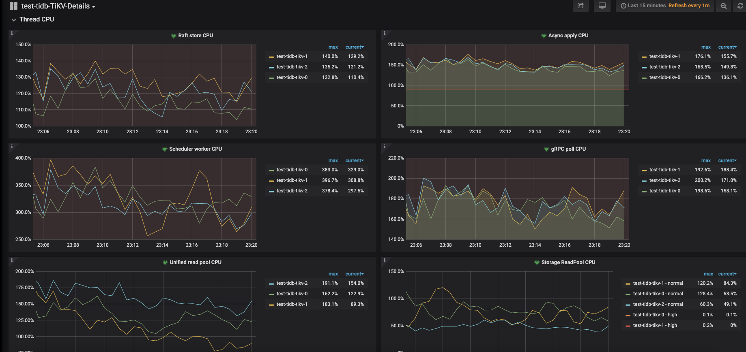
Task: Open the Scheduler worker CPU panel title menu
Action: (195, 149)
